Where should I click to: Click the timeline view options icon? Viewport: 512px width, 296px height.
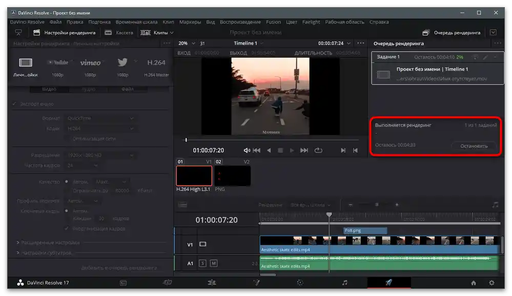click(x=182, y=205)
